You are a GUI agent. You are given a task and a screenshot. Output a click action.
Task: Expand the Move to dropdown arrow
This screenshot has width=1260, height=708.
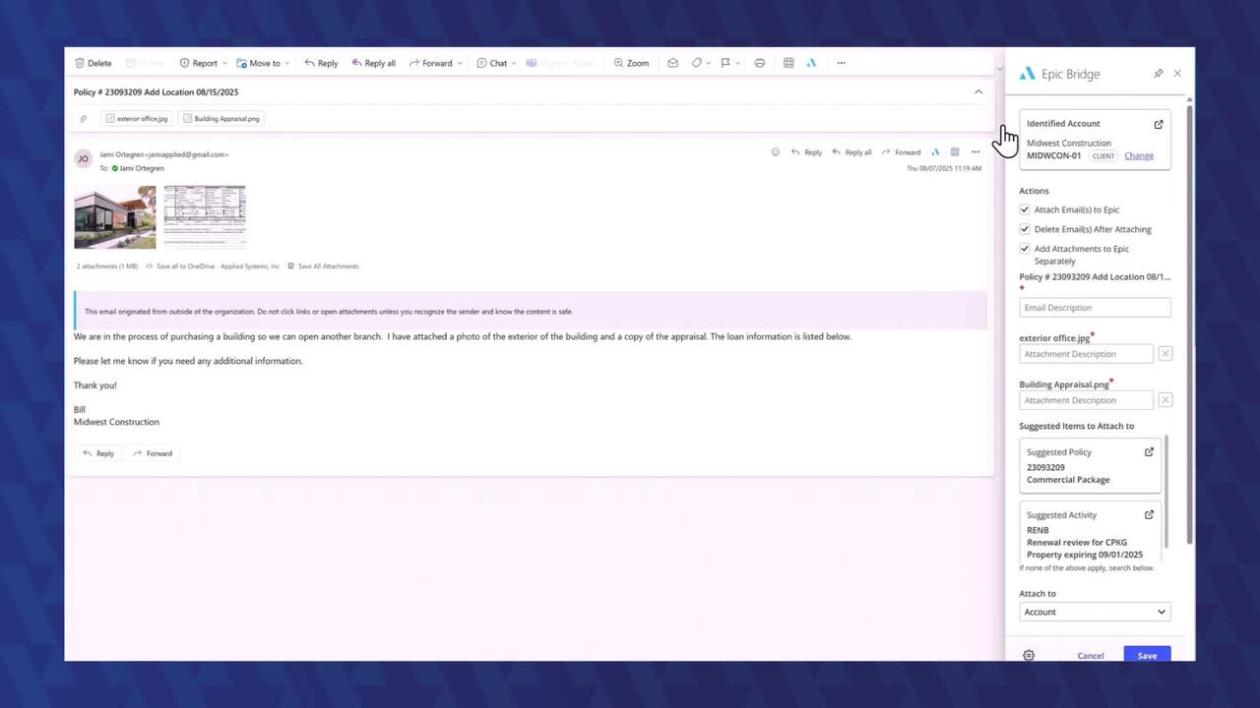pyautogui.click(x=287, y=63)
